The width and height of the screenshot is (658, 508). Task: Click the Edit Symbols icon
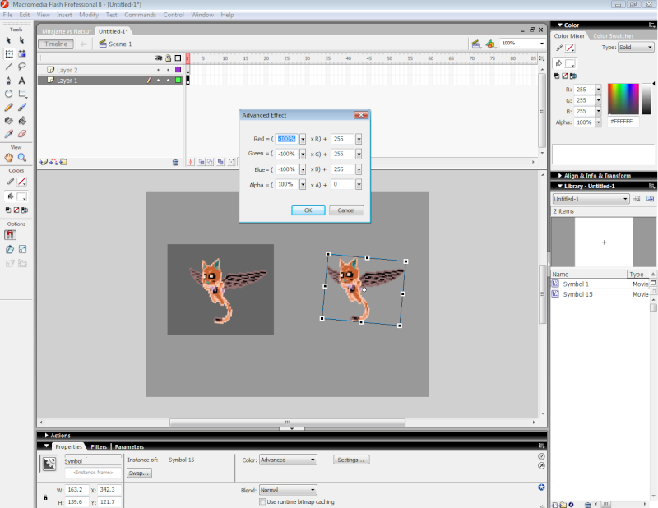pyautogui.click(x=490, y=44)
